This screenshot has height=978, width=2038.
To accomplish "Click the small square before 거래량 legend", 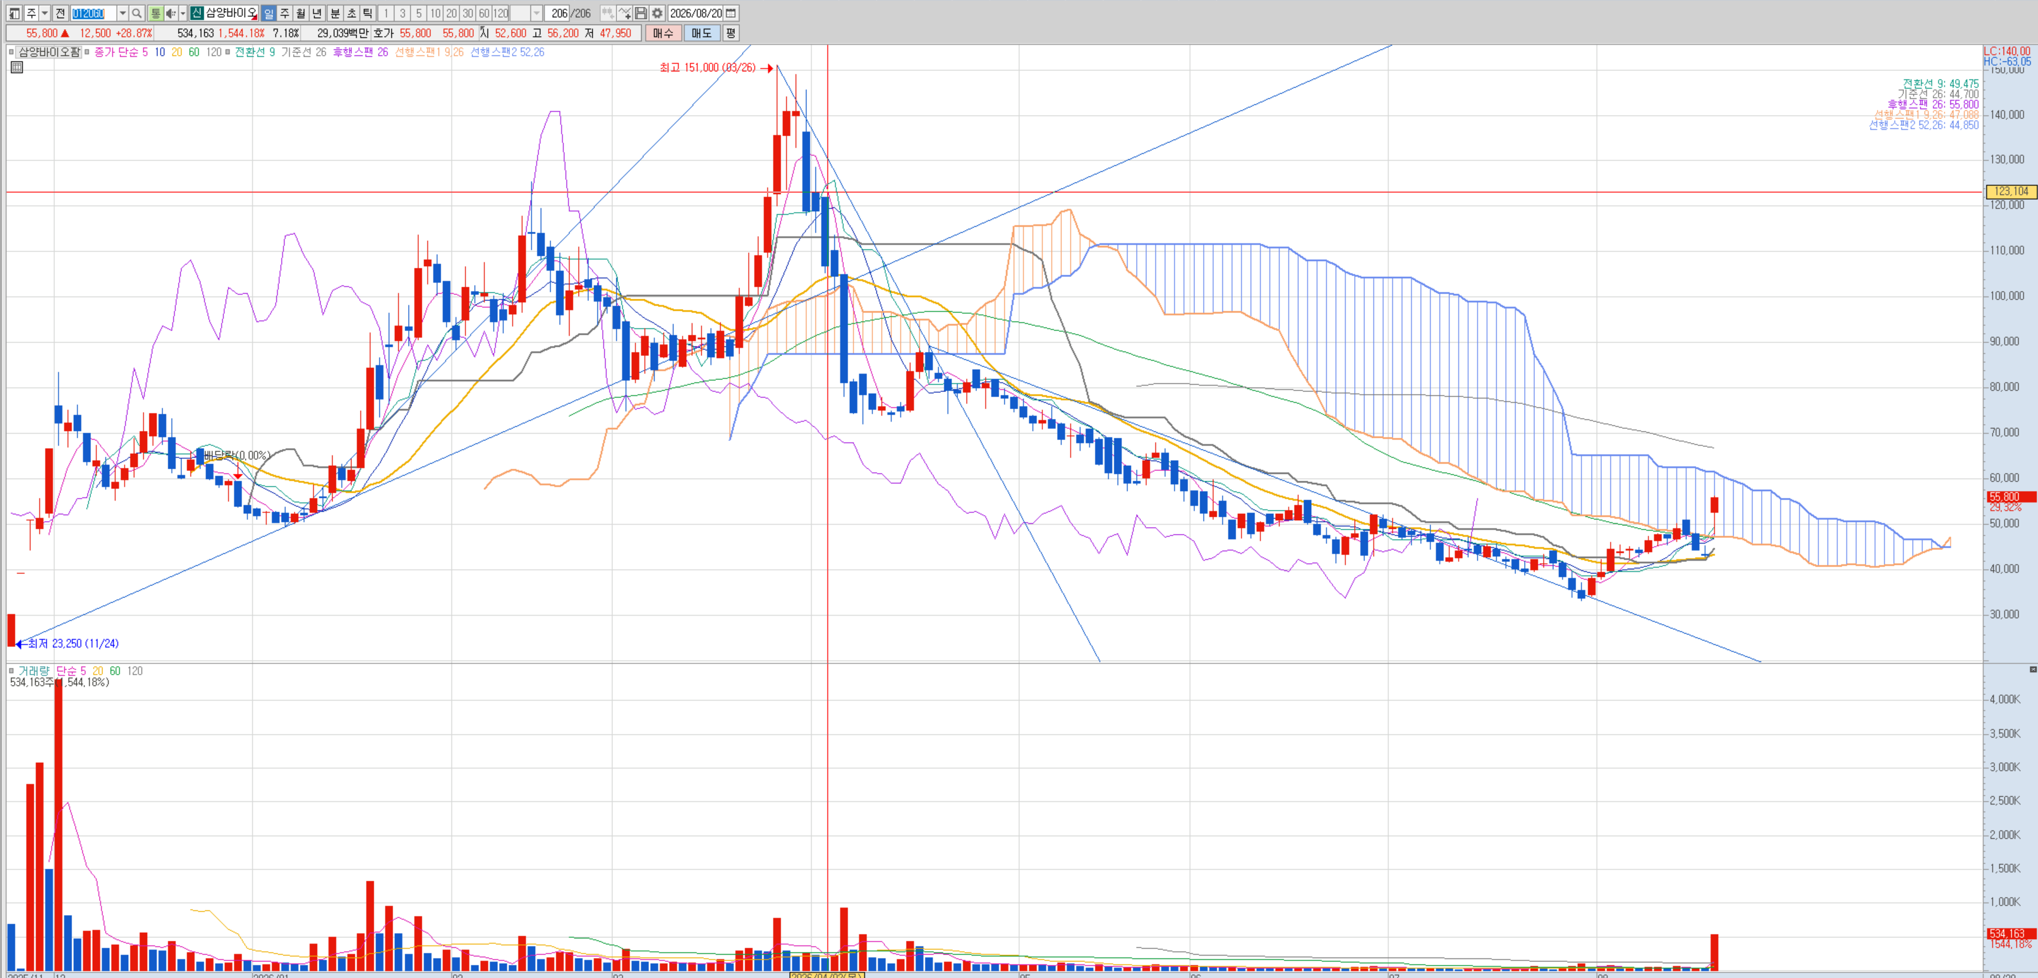I will pyautogui.click(x=11, y=671).
